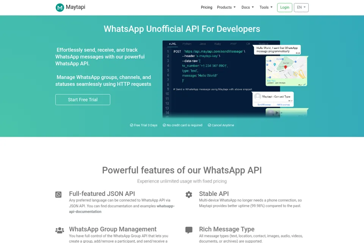The width and height of the screenshot is (364, 243).
Task: Click the 'No credit card is required' text
Action: pyautogui.click(x=184, y=125)
